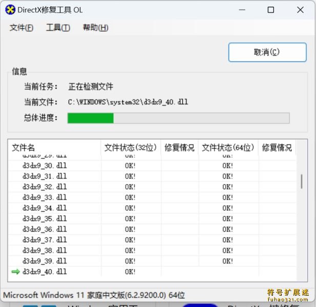Image resolution: width=316 pixels, height=307 pixels.
Task: Click 32-bit OK! status of d3dx9_40.dll
Action: tap(130, 272)
